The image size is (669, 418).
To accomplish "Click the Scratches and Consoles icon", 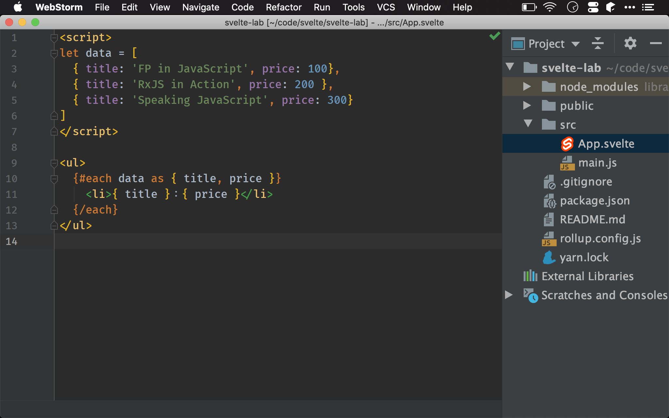I will click(531, 295).
